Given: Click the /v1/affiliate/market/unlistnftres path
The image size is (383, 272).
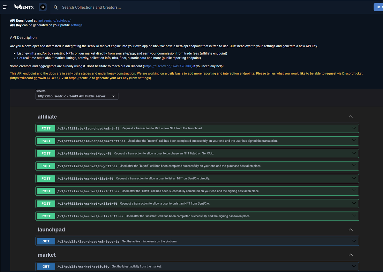Looking at the screenshot, I should (x=90, y=216).
